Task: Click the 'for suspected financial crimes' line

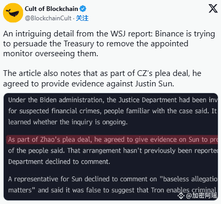Action: pos(112,111)
